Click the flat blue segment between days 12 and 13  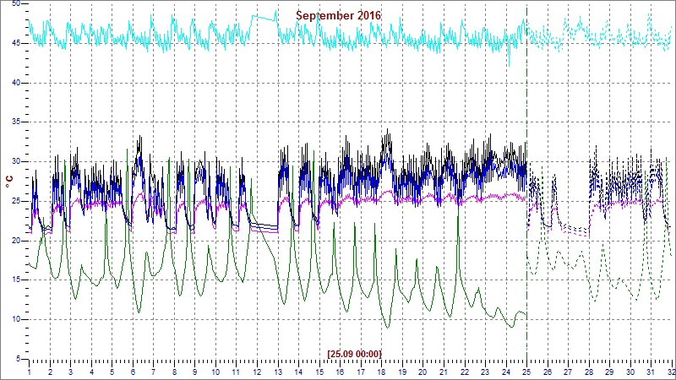click(264, 227)
